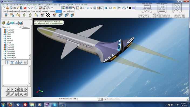
Task: Click the rewind history button
Action: tap(25, 94)
